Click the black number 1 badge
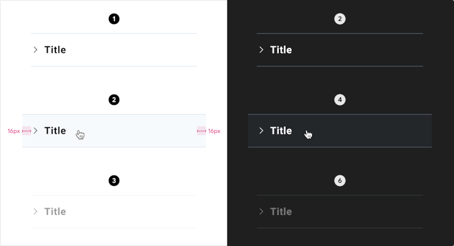The image size is (454, 246). 114,19
